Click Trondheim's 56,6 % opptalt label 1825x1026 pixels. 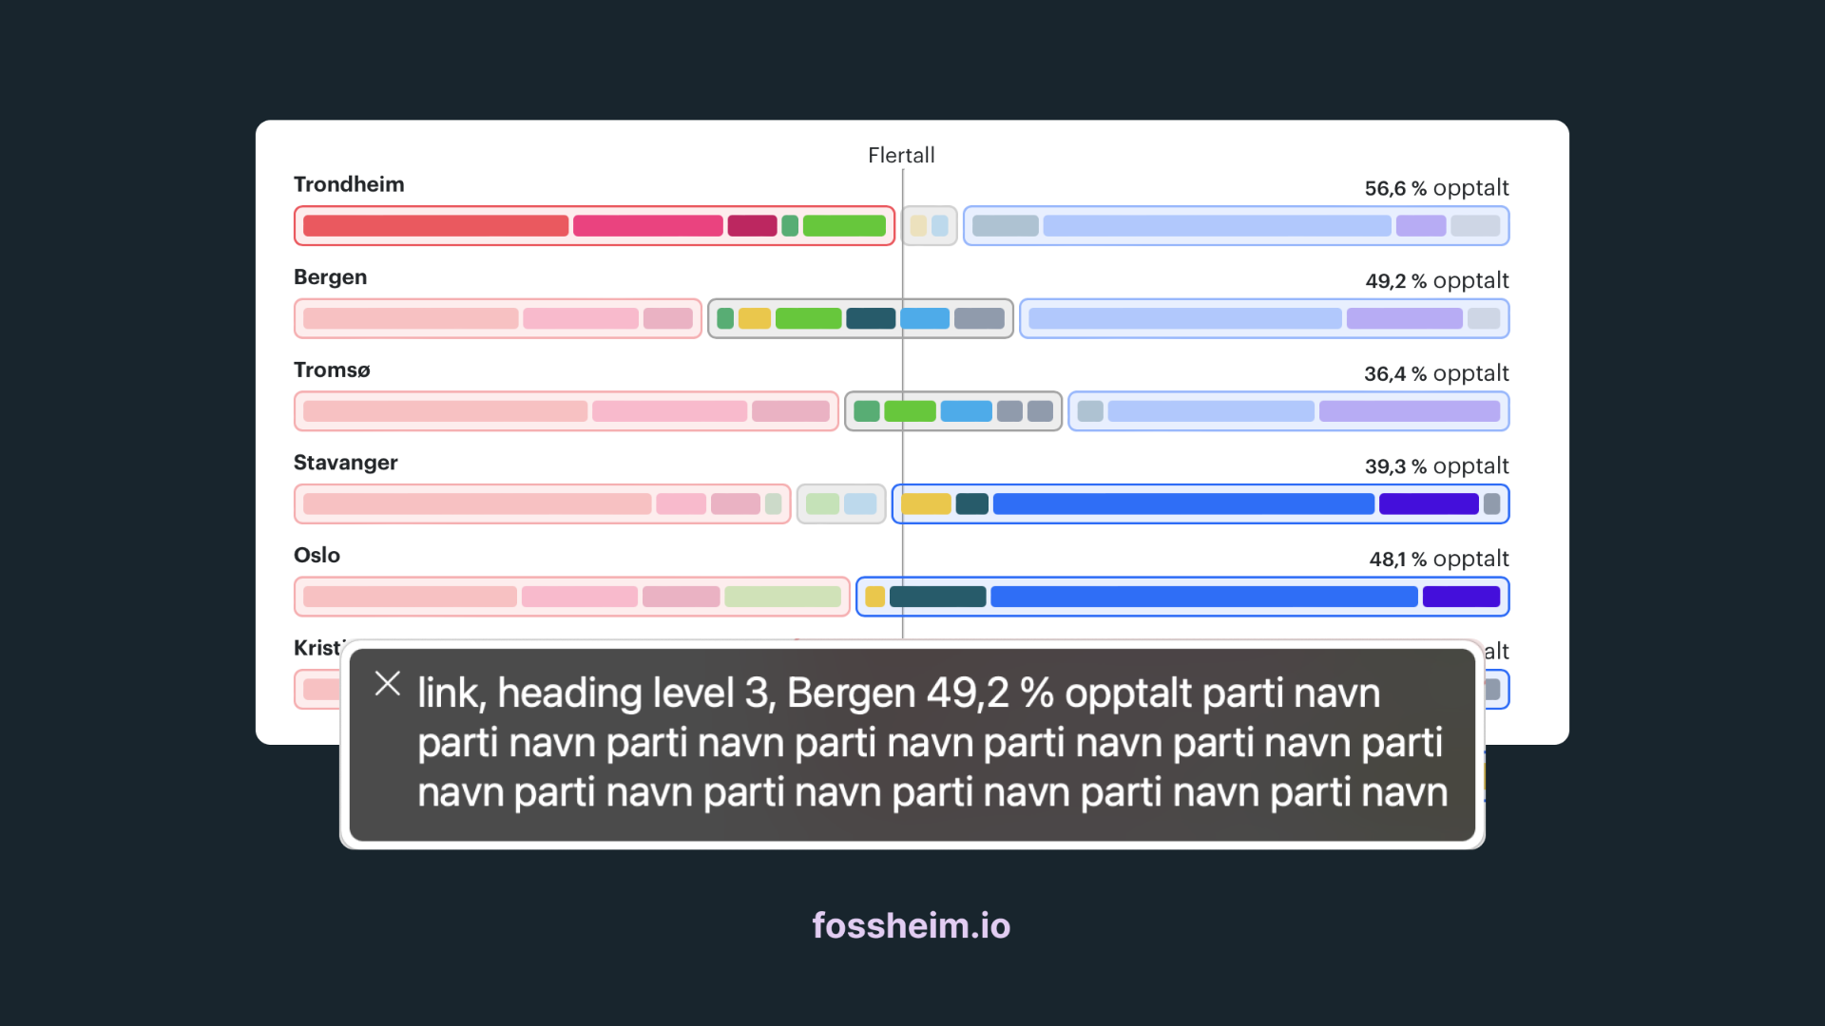(1436, 188)
